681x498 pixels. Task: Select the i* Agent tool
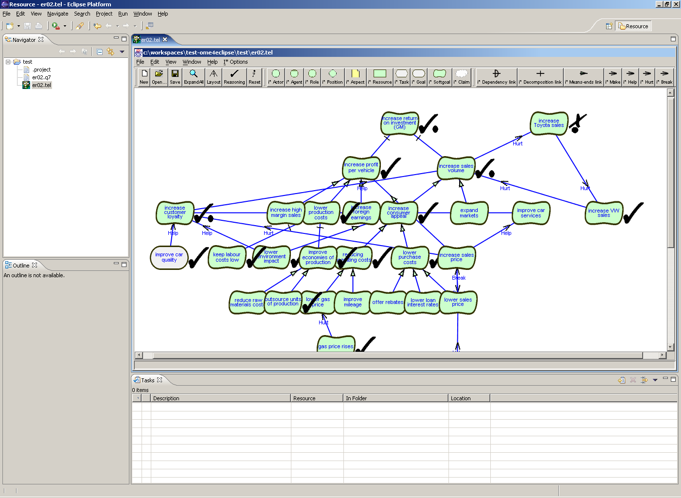tap(294, 77)
